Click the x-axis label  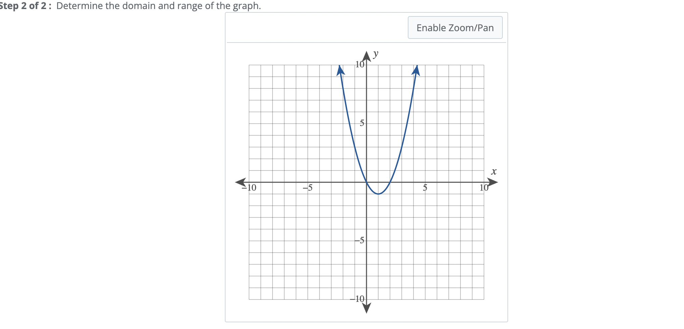pyautogui.click(x=494, y=172)
